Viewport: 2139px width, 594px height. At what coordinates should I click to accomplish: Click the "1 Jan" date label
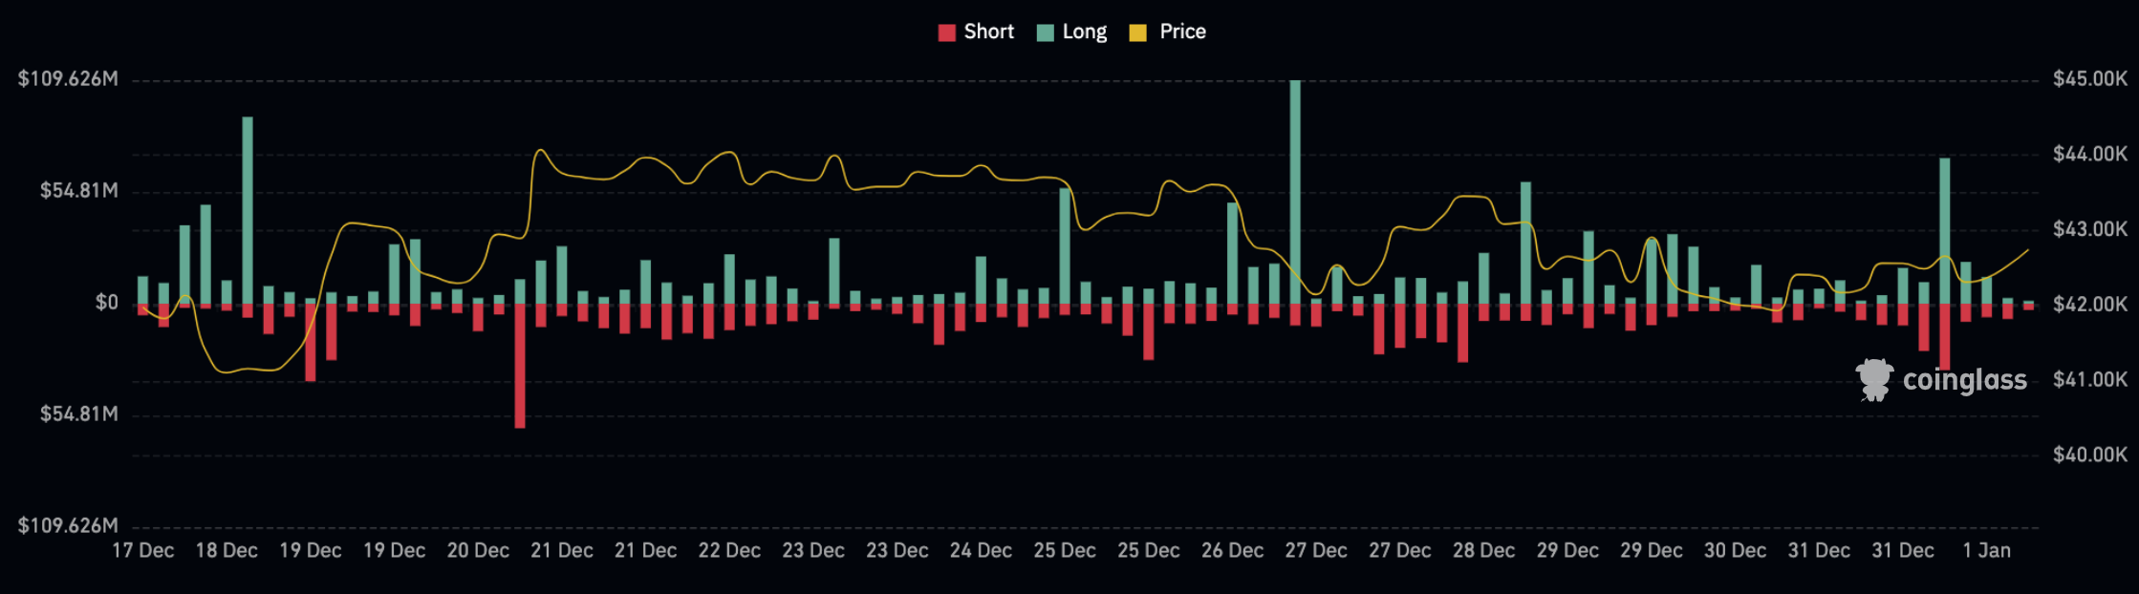(1986, 551)
